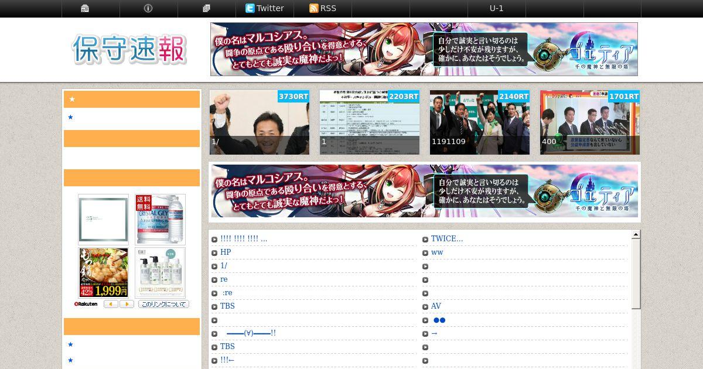Click the bullet icon beside 'ww'
Screen dimensions: 703x369
point(426,253)
